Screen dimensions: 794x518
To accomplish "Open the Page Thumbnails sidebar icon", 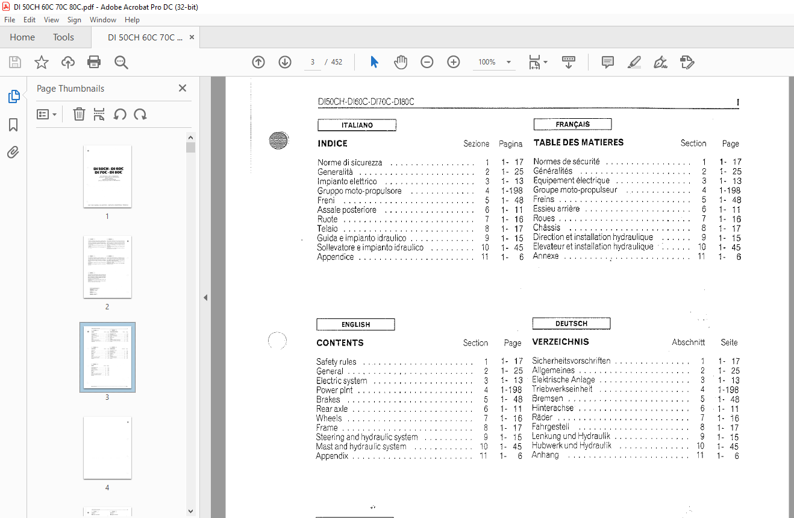I will 13,96.
